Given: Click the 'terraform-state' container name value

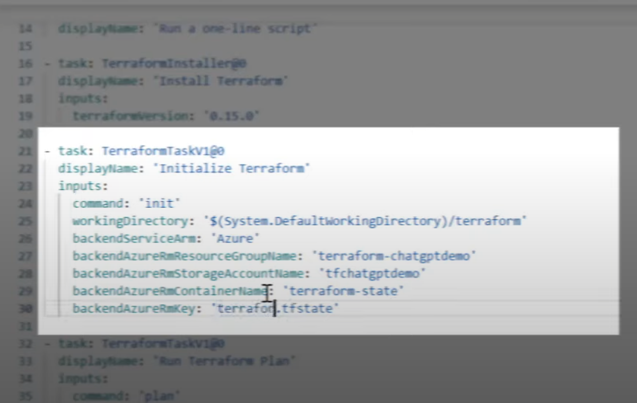Looking at the screenshot, I should (x=344, y=291).
